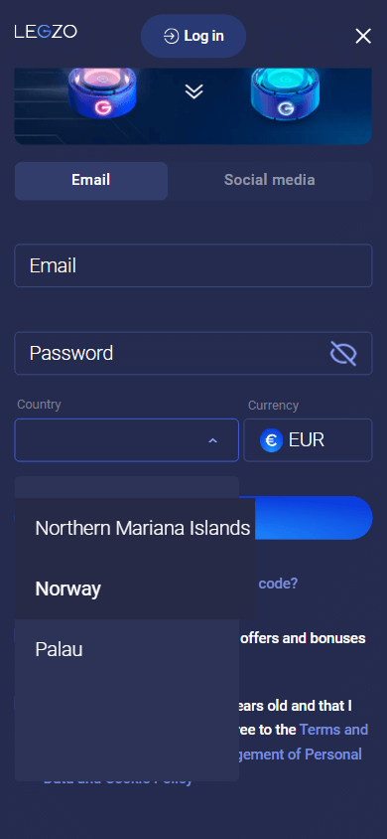Viewport: 387px width, 839px height.
Task: Switch to the Social media tab
Action: pyautogui.click(x=270, y=180)
